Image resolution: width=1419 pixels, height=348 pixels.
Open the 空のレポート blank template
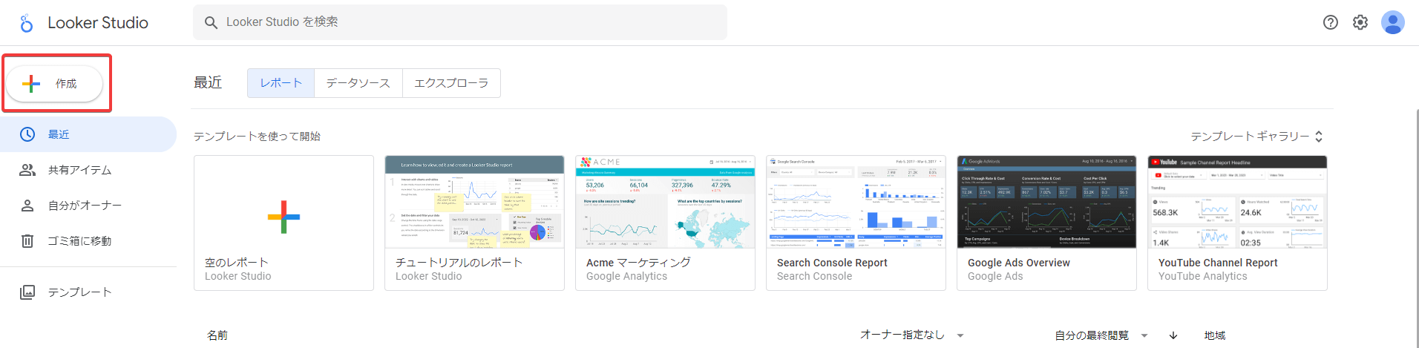(x=284, y=223)
